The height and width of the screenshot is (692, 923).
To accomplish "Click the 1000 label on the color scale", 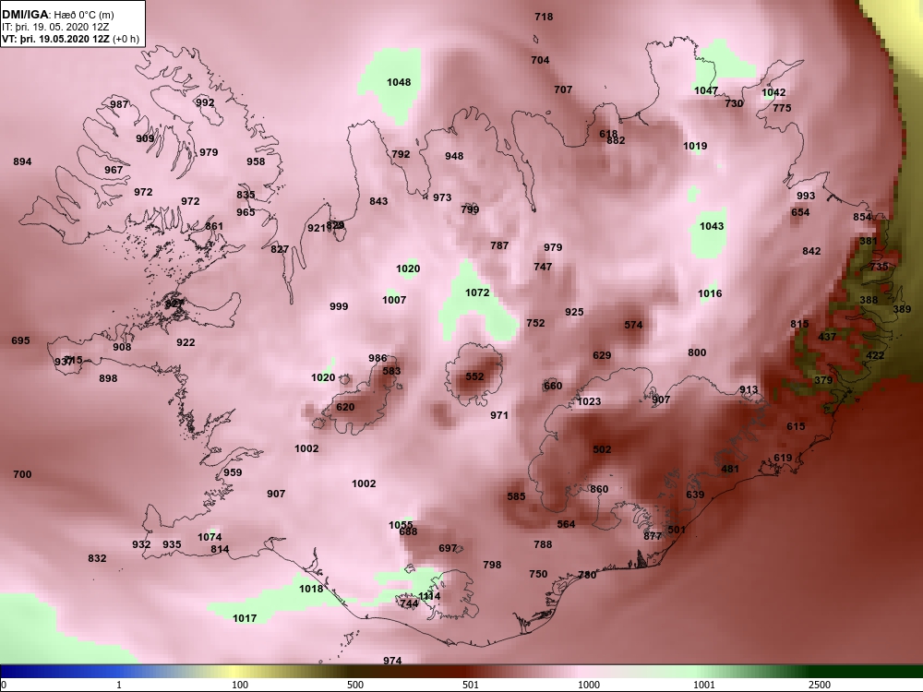I will (x=589, y=685).
